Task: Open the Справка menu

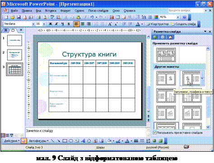Action: (x=130, y=11)
